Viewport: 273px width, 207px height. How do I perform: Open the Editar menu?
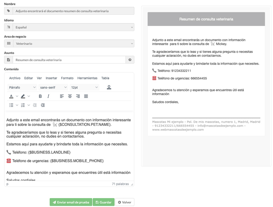[28, 78]
